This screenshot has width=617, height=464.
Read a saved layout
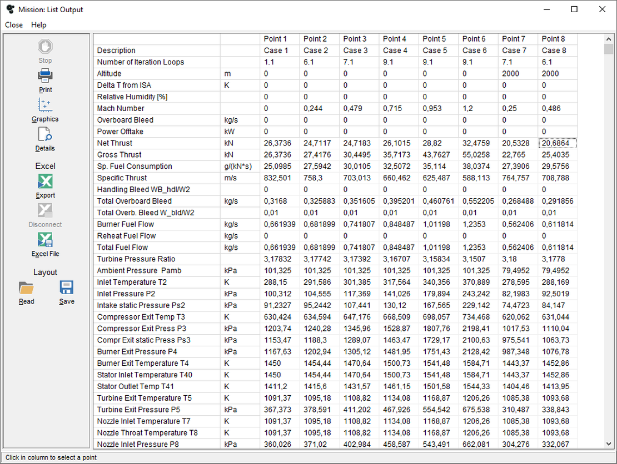pos(26,288)
